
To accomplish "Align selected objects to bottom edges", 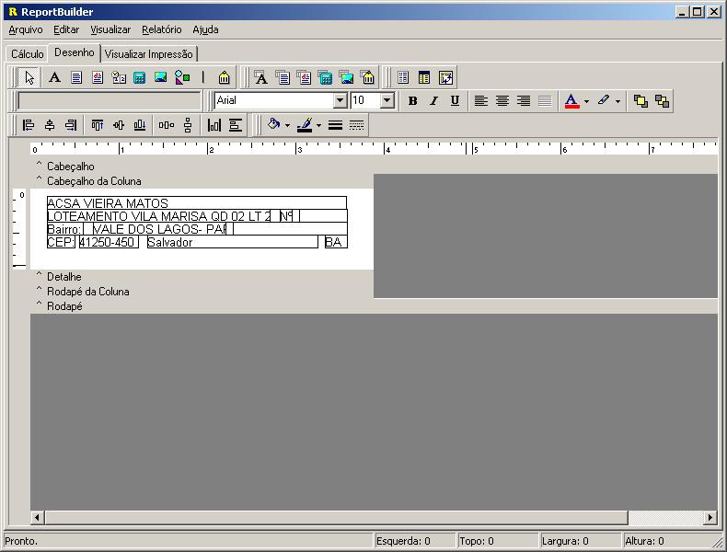I will coord(140,125).
